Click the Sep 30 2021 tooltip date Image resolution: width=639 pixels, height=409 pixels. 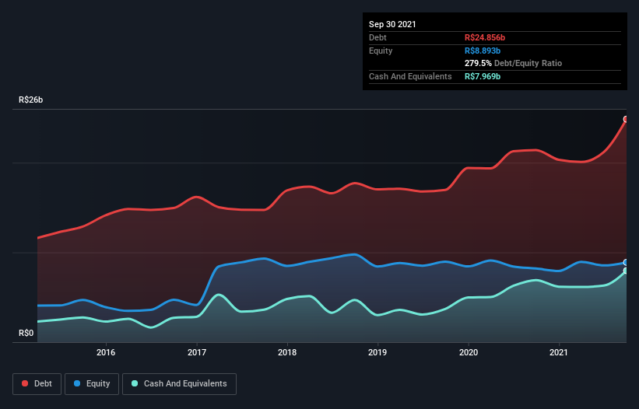point(392,24)
